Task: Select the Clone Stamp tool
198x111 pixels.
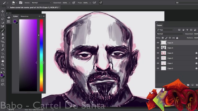Action: (x=2, y=34)
